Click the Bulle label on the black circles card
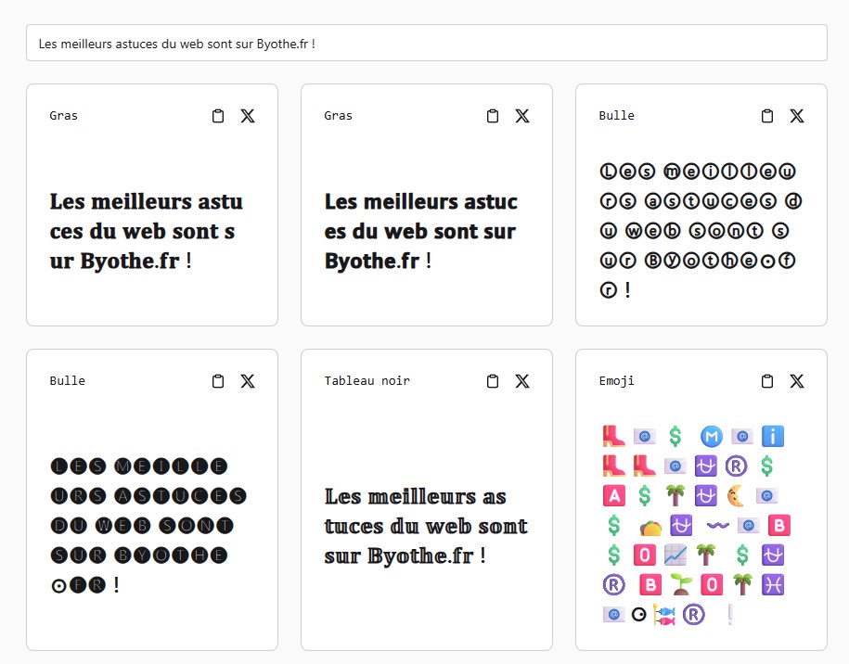This screenshot has height=664, width=849. coord(67,381)
